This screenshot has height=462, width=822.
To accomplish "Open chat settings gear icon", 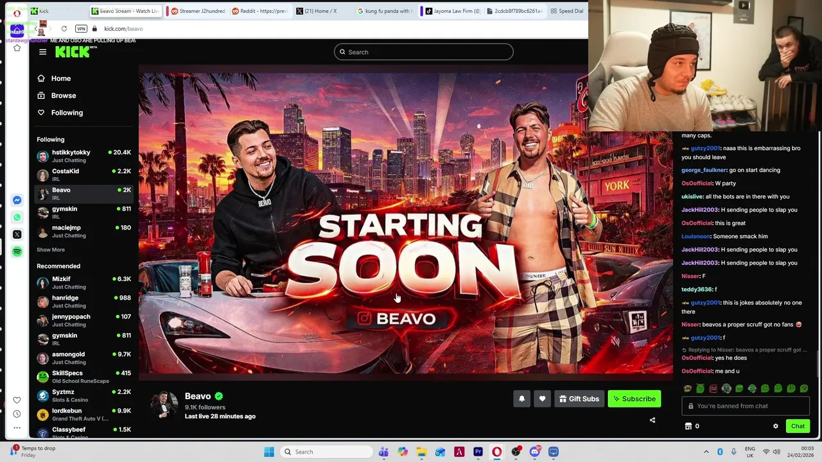I will coord(775,426).
